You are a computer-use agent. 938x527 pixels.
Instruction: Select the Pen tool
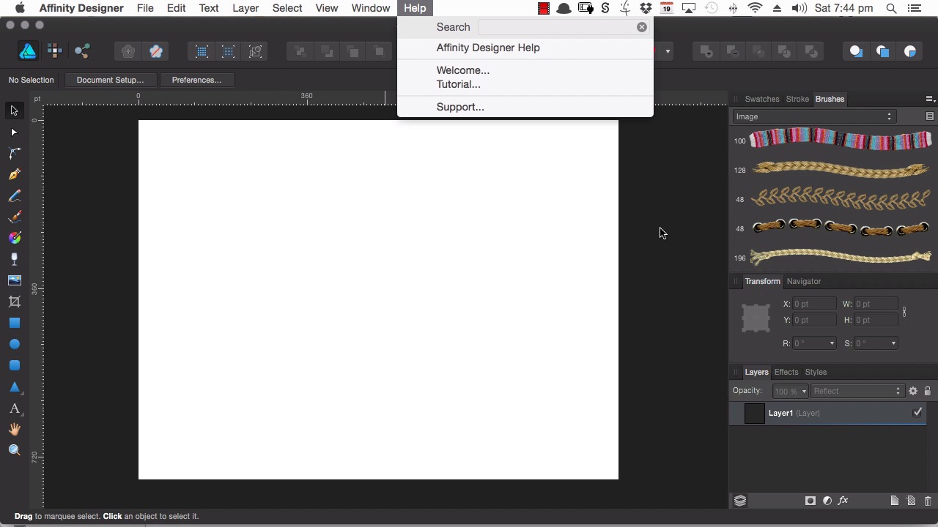tap(14, 174)
